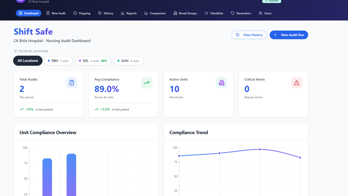Click the Auditor role badge
The width and height of the screenshot is (348, 196).
tap(272, 1)
